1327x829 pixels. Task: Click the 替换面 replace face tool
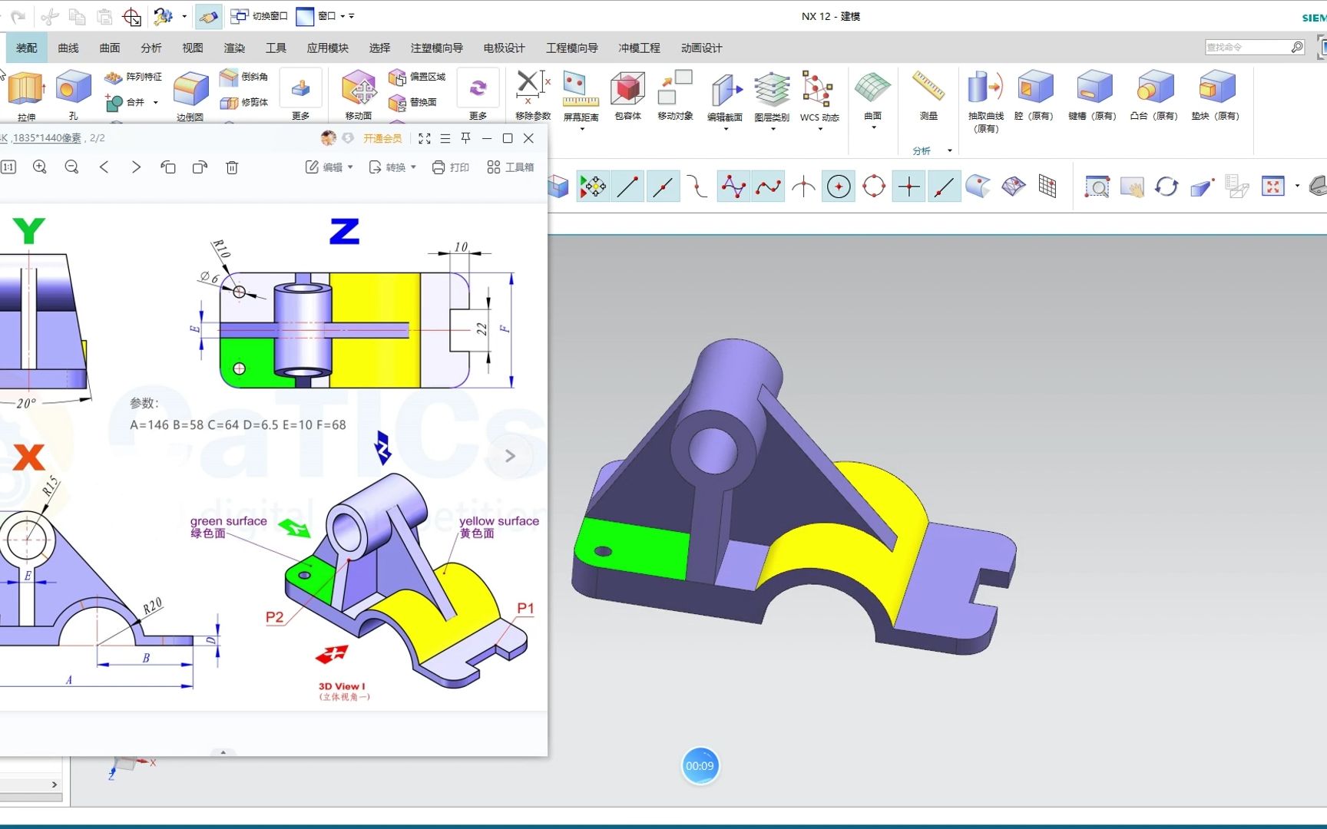click(413, 102)
